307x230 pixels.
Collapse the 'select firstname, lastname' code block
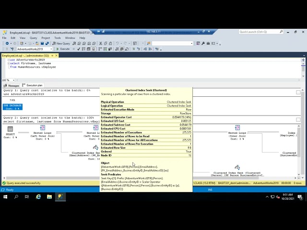9,63
